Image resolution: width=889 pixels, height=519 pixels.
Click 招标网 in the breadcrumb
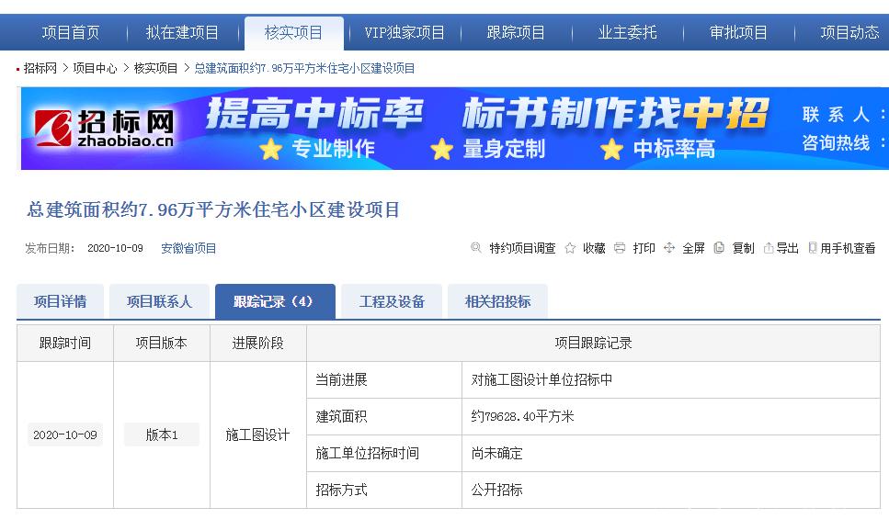coord(40,69)
